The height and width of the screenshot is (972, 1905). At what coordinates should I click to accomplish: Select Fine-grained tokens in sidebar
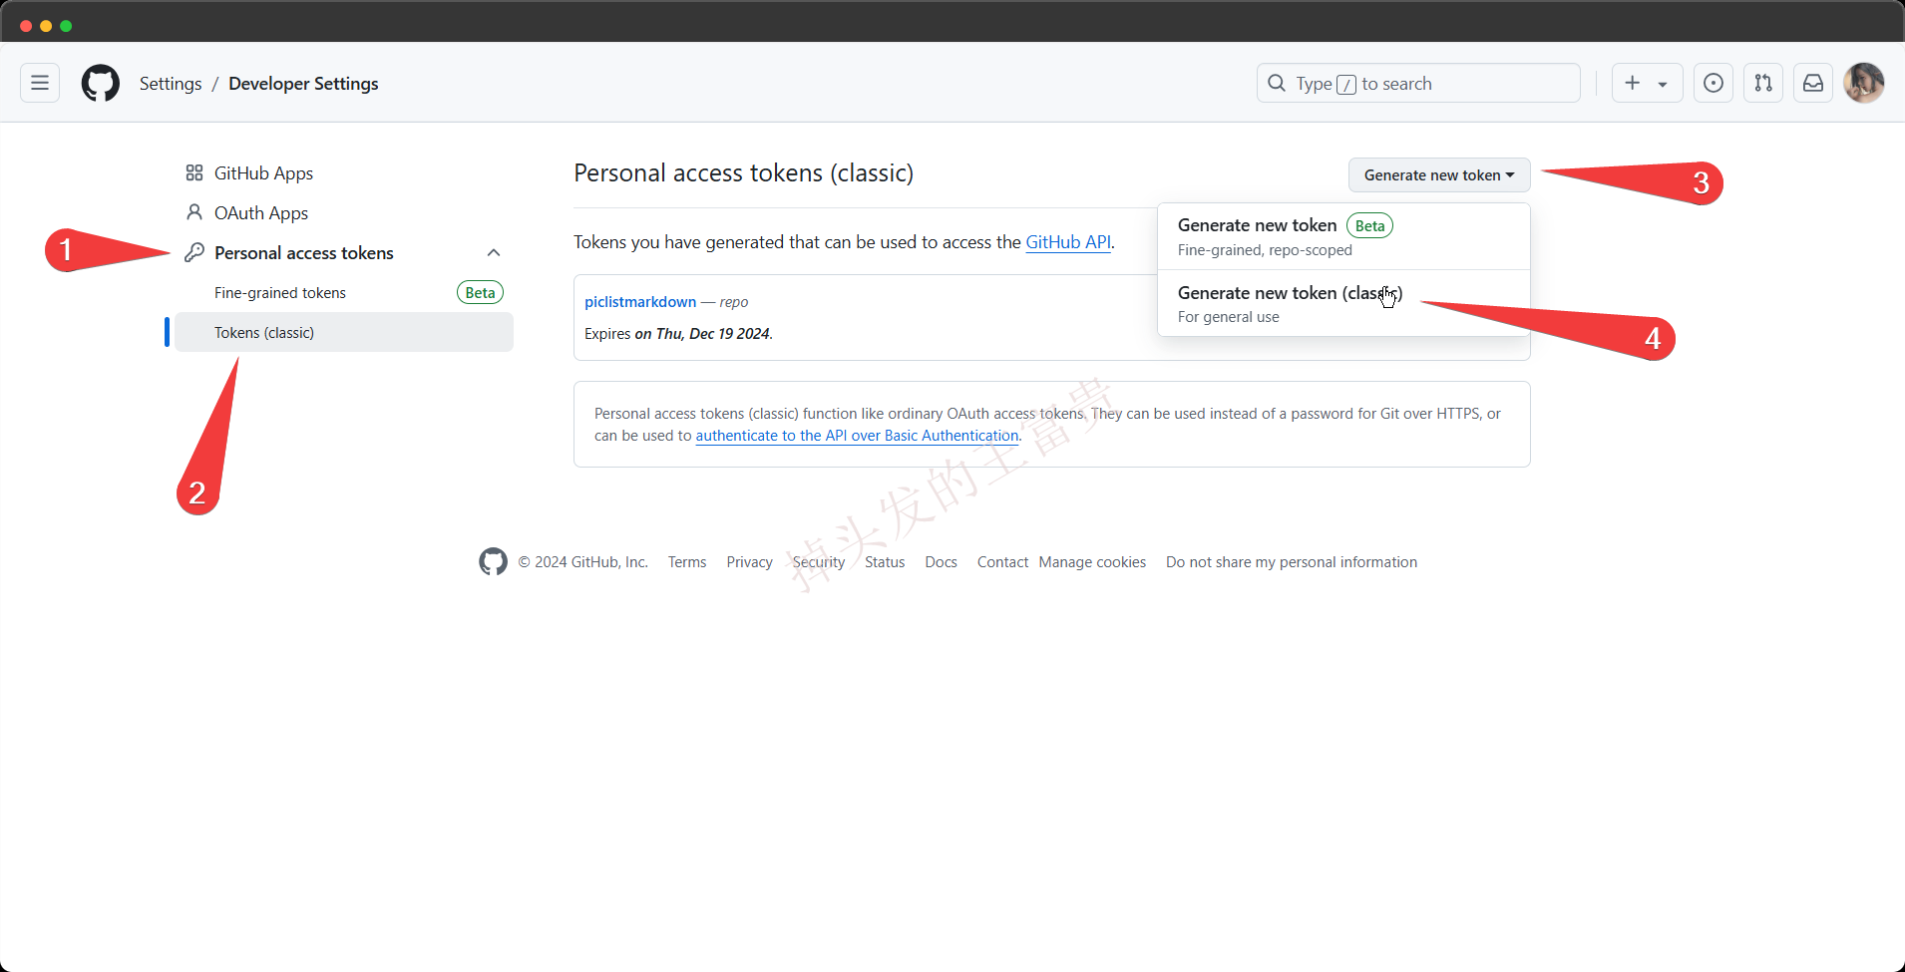click(x=280, y=292)
